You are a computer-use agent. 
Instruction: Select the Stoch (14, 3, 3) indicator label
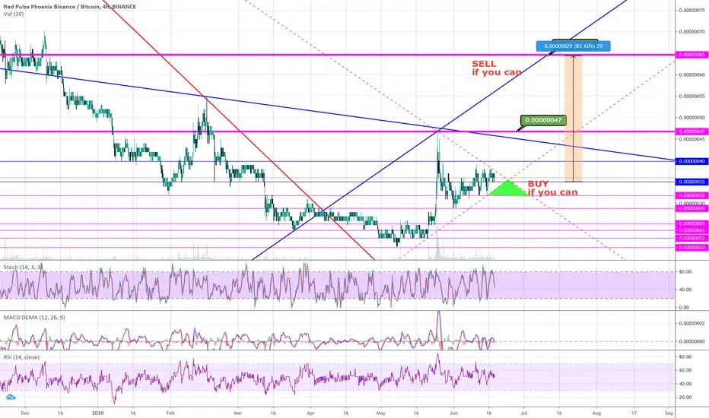pyautogui.click(x=23, y=267)
